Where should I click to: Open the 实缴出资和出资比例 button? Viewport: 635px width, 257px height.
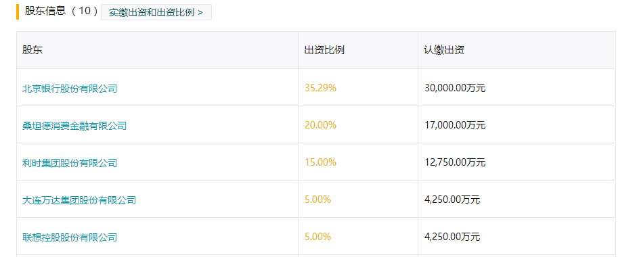coord(156,12)
